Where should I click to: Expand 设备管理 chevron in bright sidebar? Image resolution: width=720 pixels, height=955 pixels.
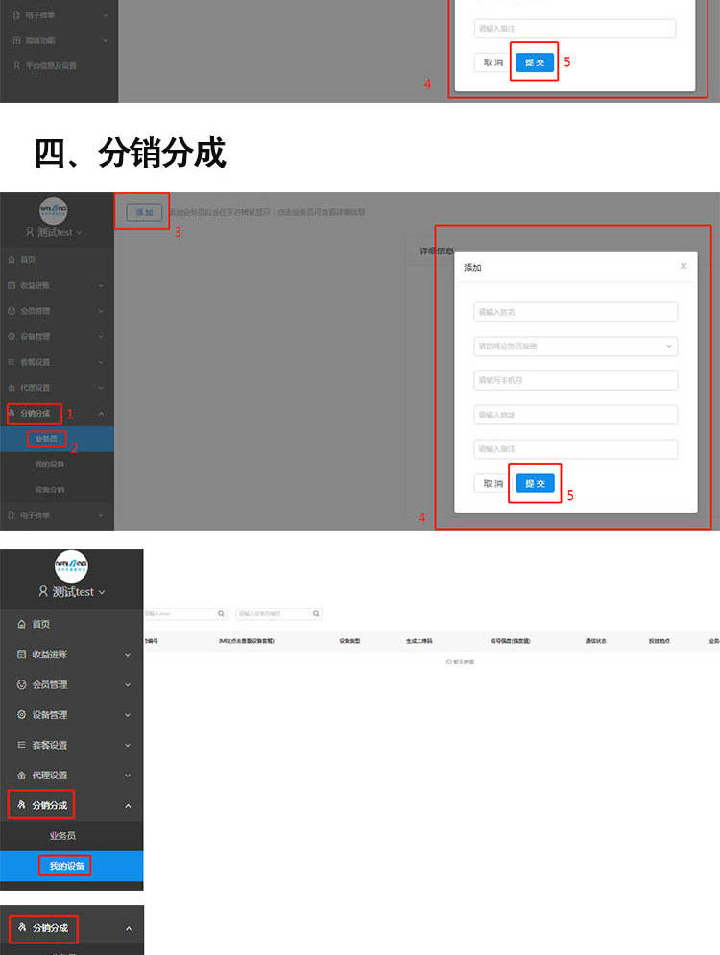pyautogui.click(x=128, y=715)
